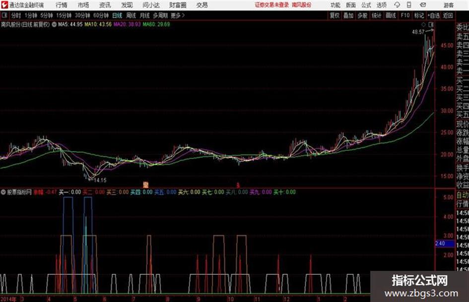Click the 股票指标网 indicator name
Screen dimensions: 469x302
coord(19,192)
